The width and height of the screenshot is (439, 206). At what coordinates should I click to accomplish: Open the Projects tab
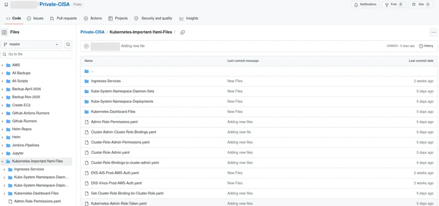(118, 18)
